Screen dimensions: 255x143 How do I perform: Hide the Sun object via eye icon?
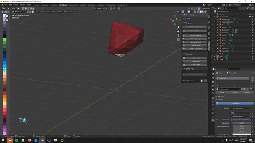point(253,54)
